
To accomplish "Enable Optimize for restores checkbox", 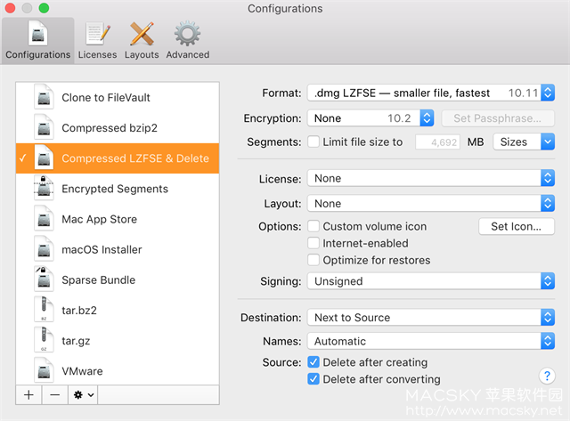I will [x=313, y=260].
